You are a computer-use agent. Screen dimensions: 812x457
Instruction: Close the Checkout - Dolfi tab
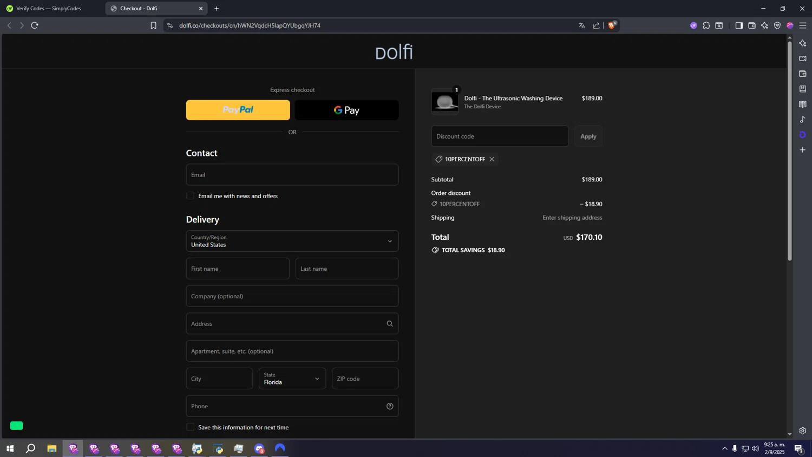pos(201,9)
